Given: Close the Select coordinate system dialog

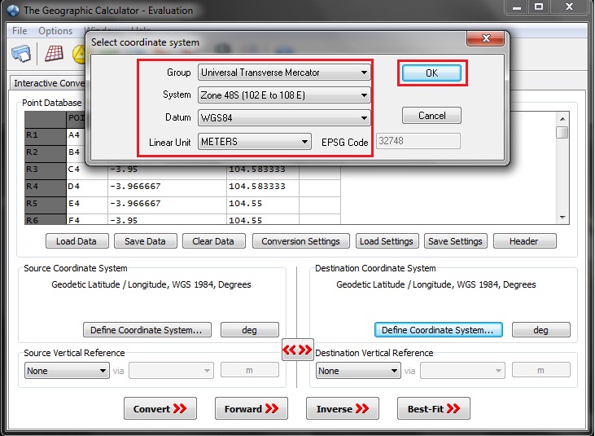Looking at the screenshot, I should [485, 38].
